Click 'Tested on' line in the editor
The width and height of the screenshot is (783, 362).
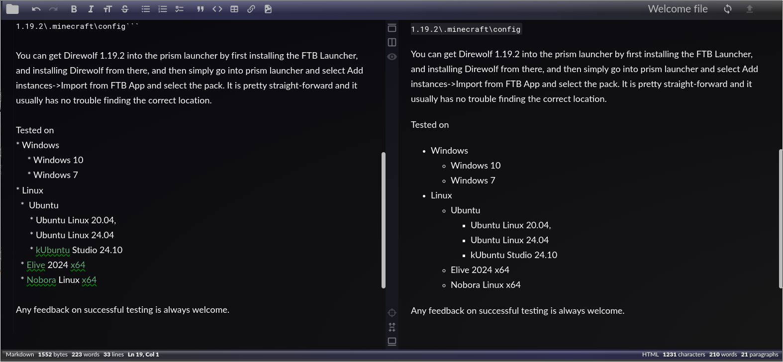tap(35, 130)
